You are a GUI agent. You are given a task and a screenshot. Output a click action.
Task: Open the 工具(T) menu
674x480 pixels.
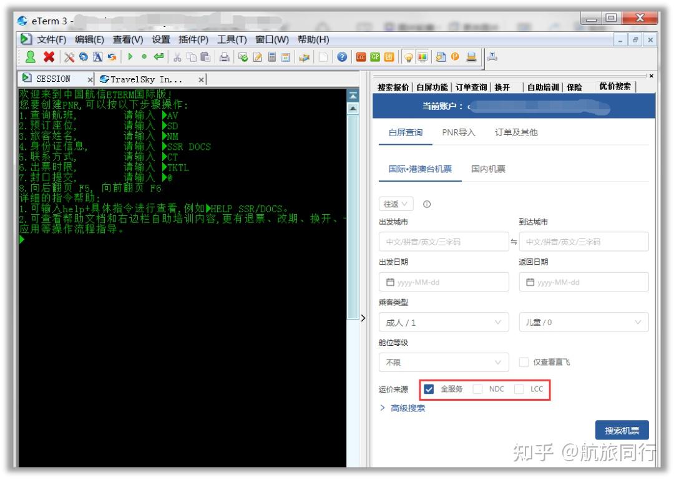(232, 39)
